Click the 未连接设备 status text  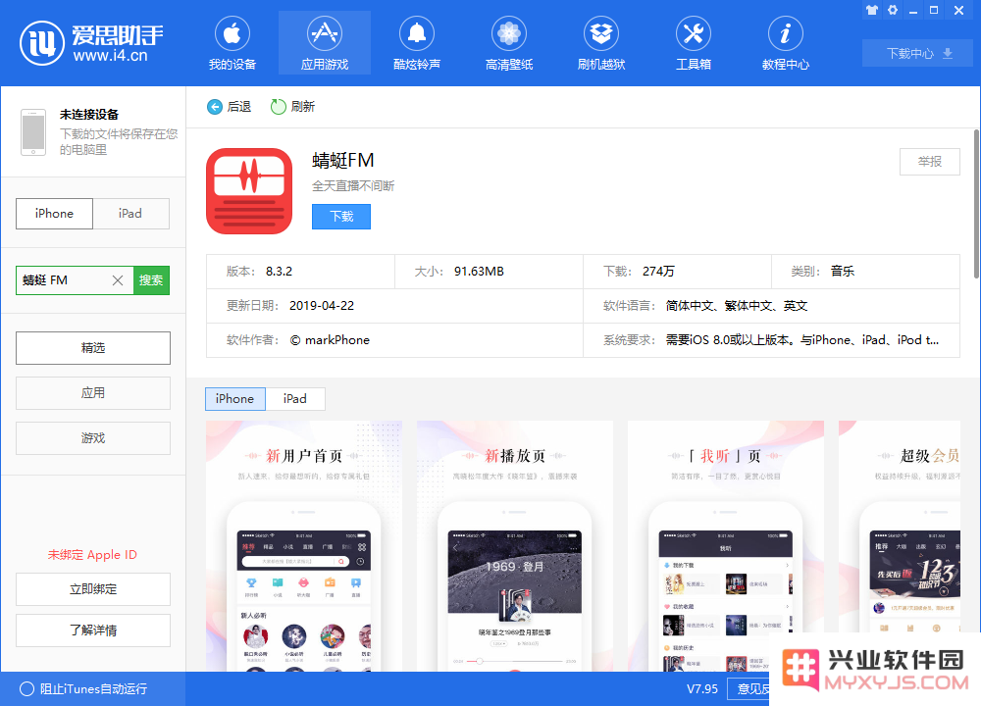pyautogui.click(x=89, y=115)
